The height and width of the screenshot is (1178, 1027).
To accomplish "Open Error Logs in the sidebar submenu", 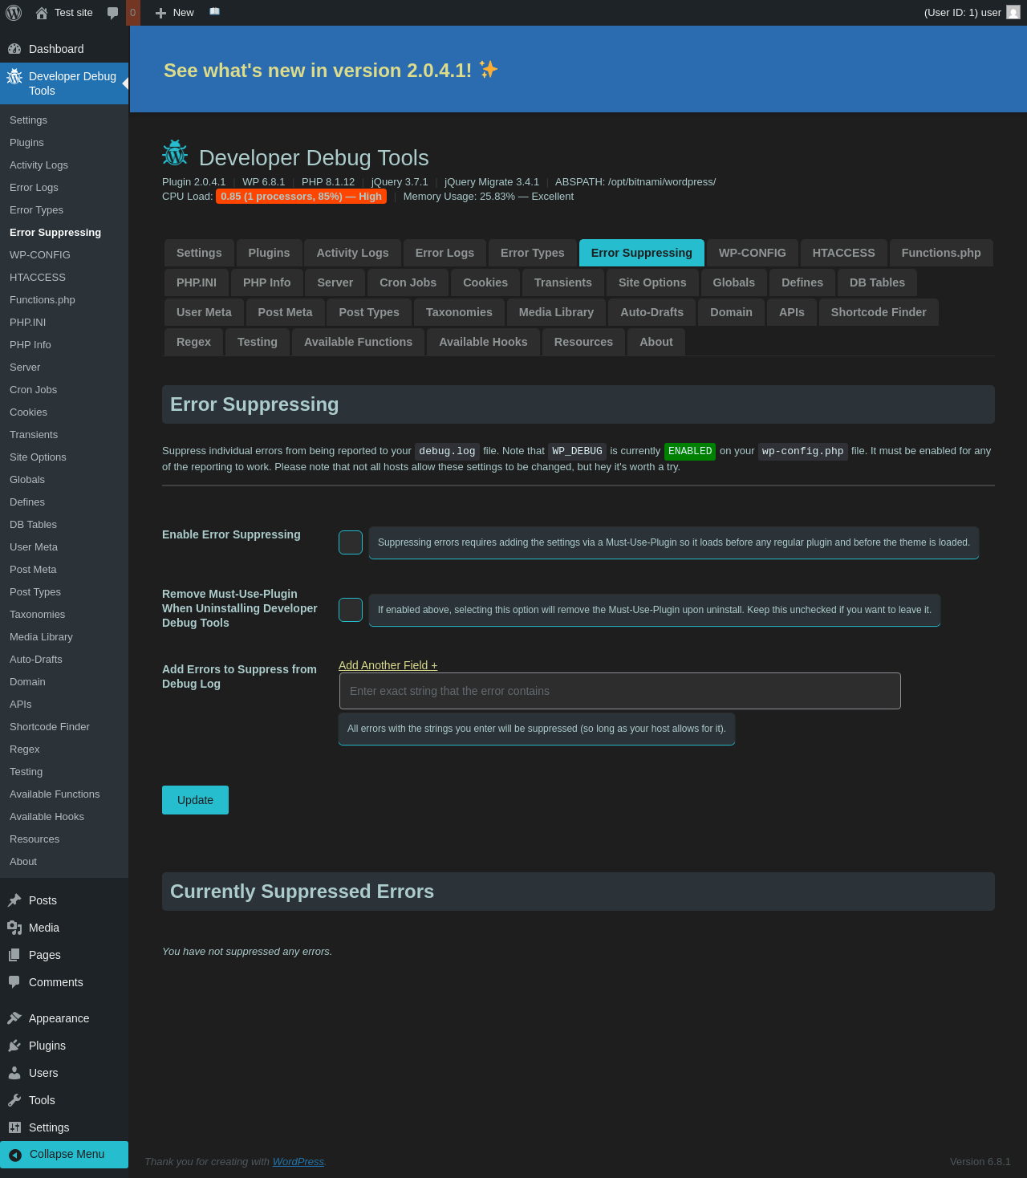I will pyautogui.click(x=34, y=187).
